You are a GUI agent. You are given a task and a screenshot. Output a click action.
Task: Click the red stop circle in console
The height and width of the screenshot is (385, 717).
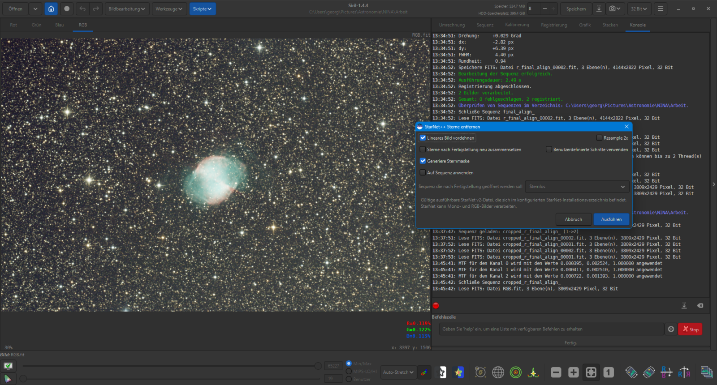tap(436, 306)
